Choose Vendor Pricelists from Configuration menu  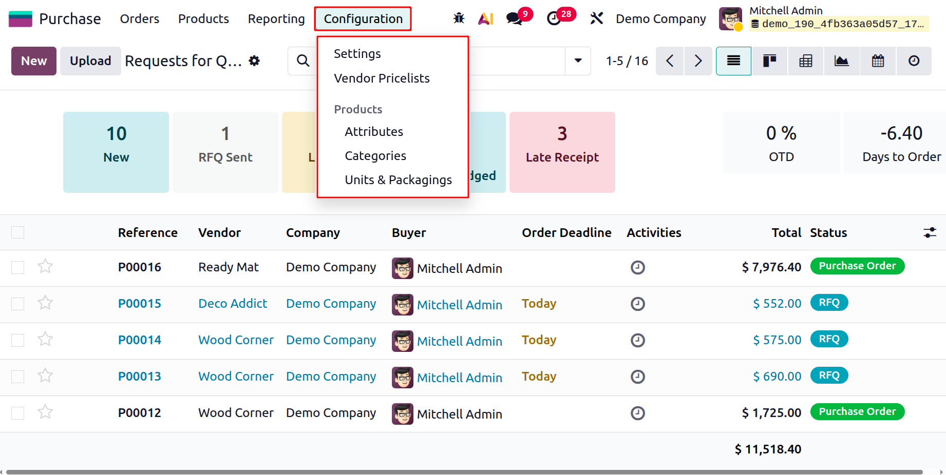[382, 78]
